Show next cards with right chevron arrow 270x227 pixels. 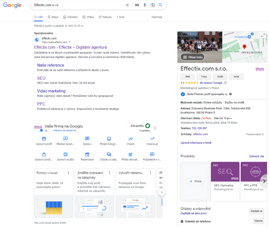162,192
